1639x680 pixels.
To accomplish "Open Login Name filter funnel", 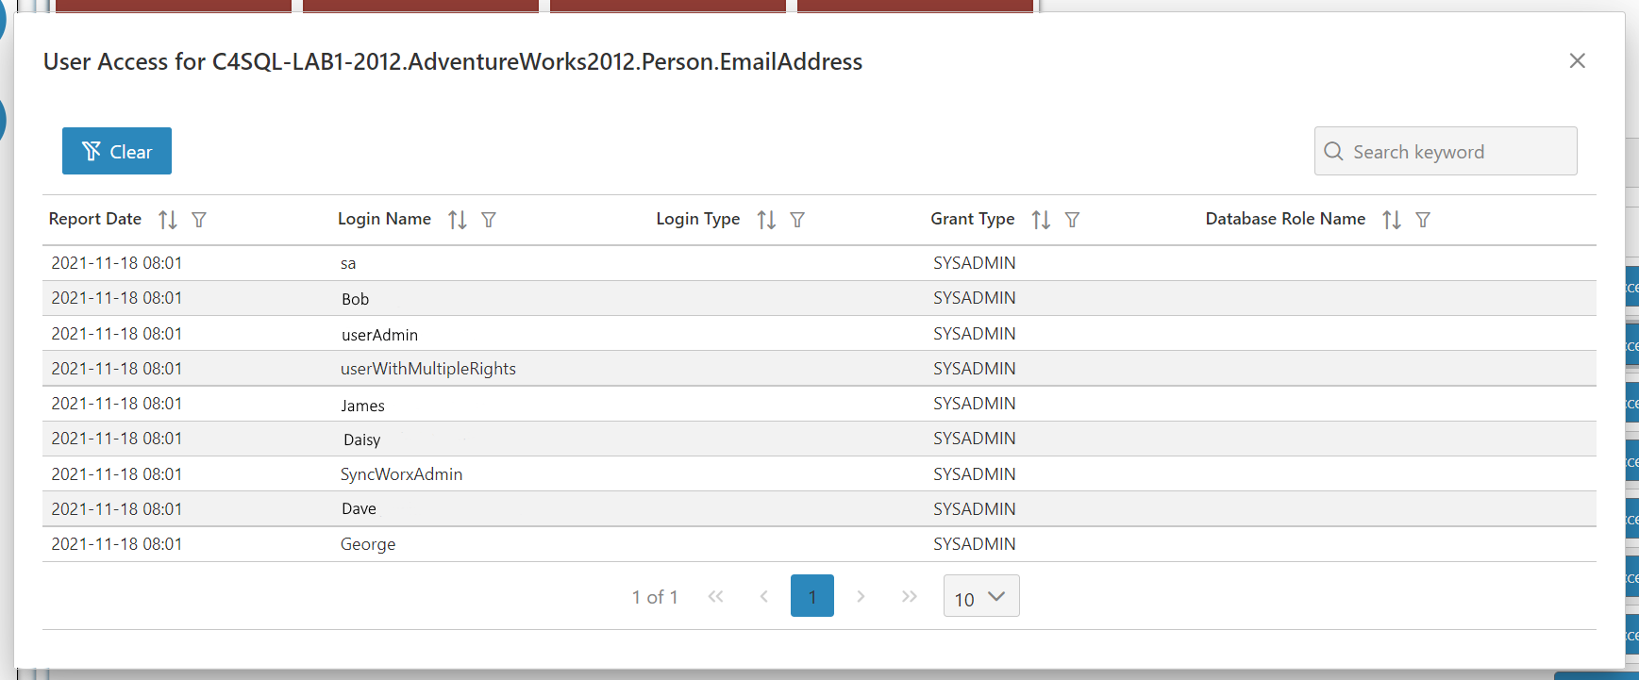I will pyautogui.click(x=489, y=220).
